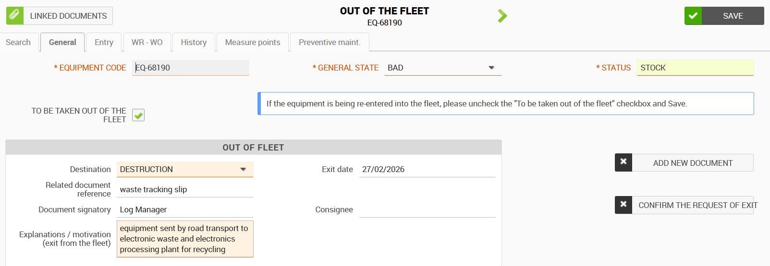The height and width of the screenshot is (266, 770).
Task: Click the green checkmark save icon
Action: 693,16
